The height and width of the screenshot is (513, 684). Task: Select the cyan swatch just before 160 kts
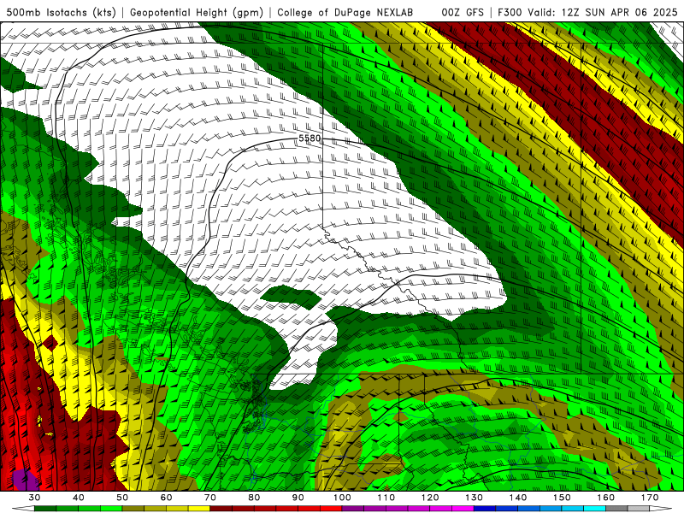pos(595,509)
